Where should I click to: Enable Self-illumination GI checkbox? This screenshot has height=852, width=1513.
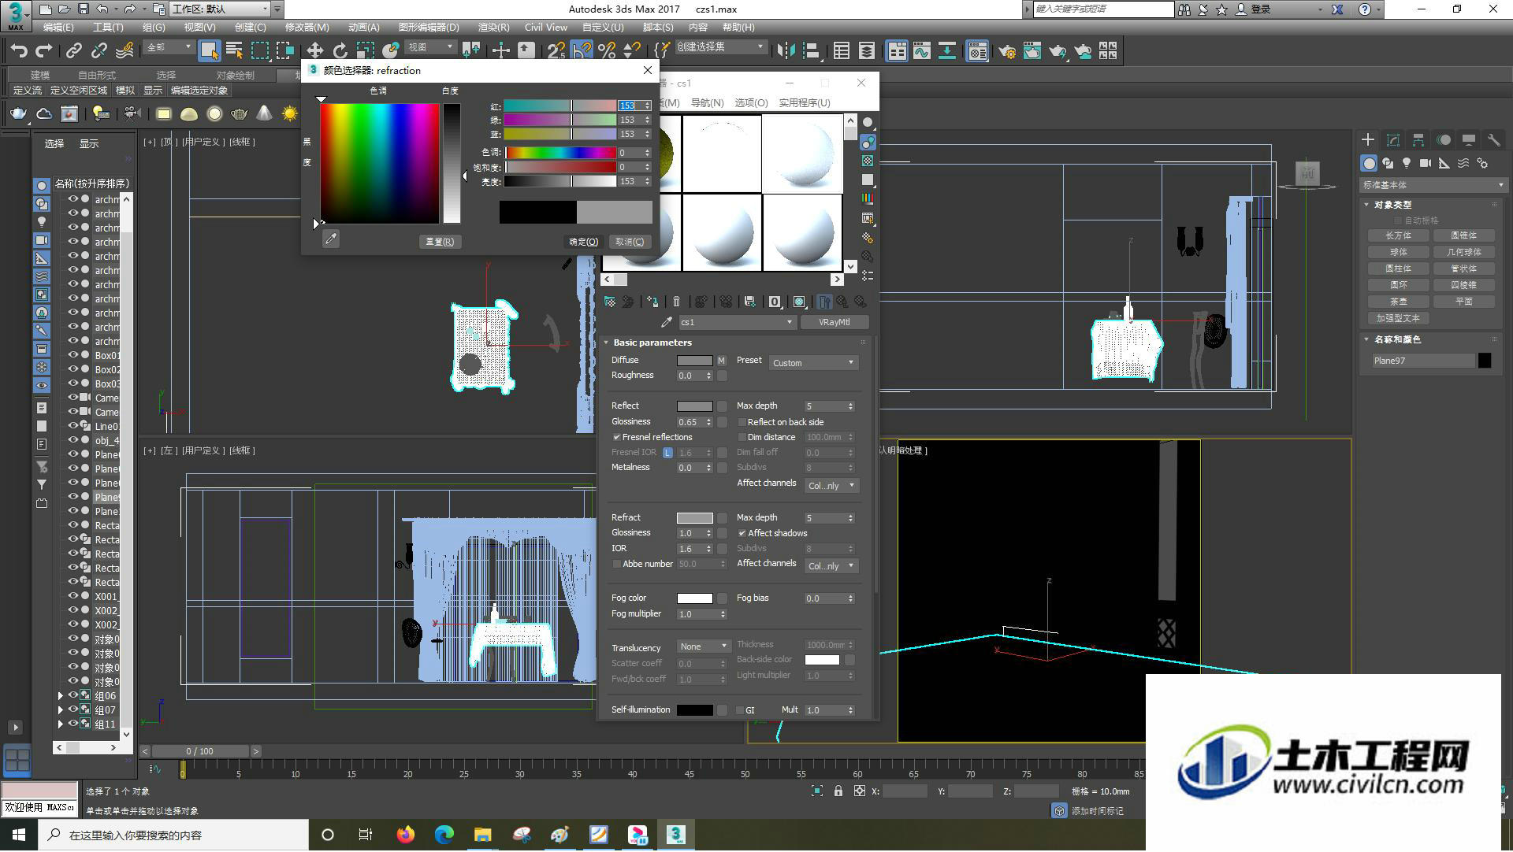[740, 710]
